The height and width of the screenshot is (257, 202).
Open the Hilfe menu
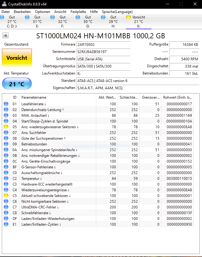coord(94,12)
